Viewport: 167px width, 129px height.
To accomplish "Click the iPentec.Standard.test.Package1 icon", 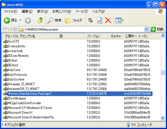I will click(5, 94).
